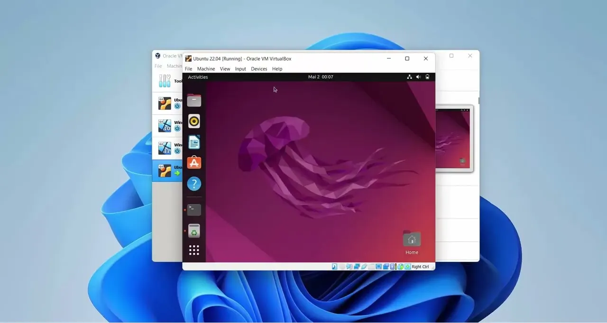Click the recording status bar icon
This screenshot has height=323, width=607.
click(x=386, y=267)
